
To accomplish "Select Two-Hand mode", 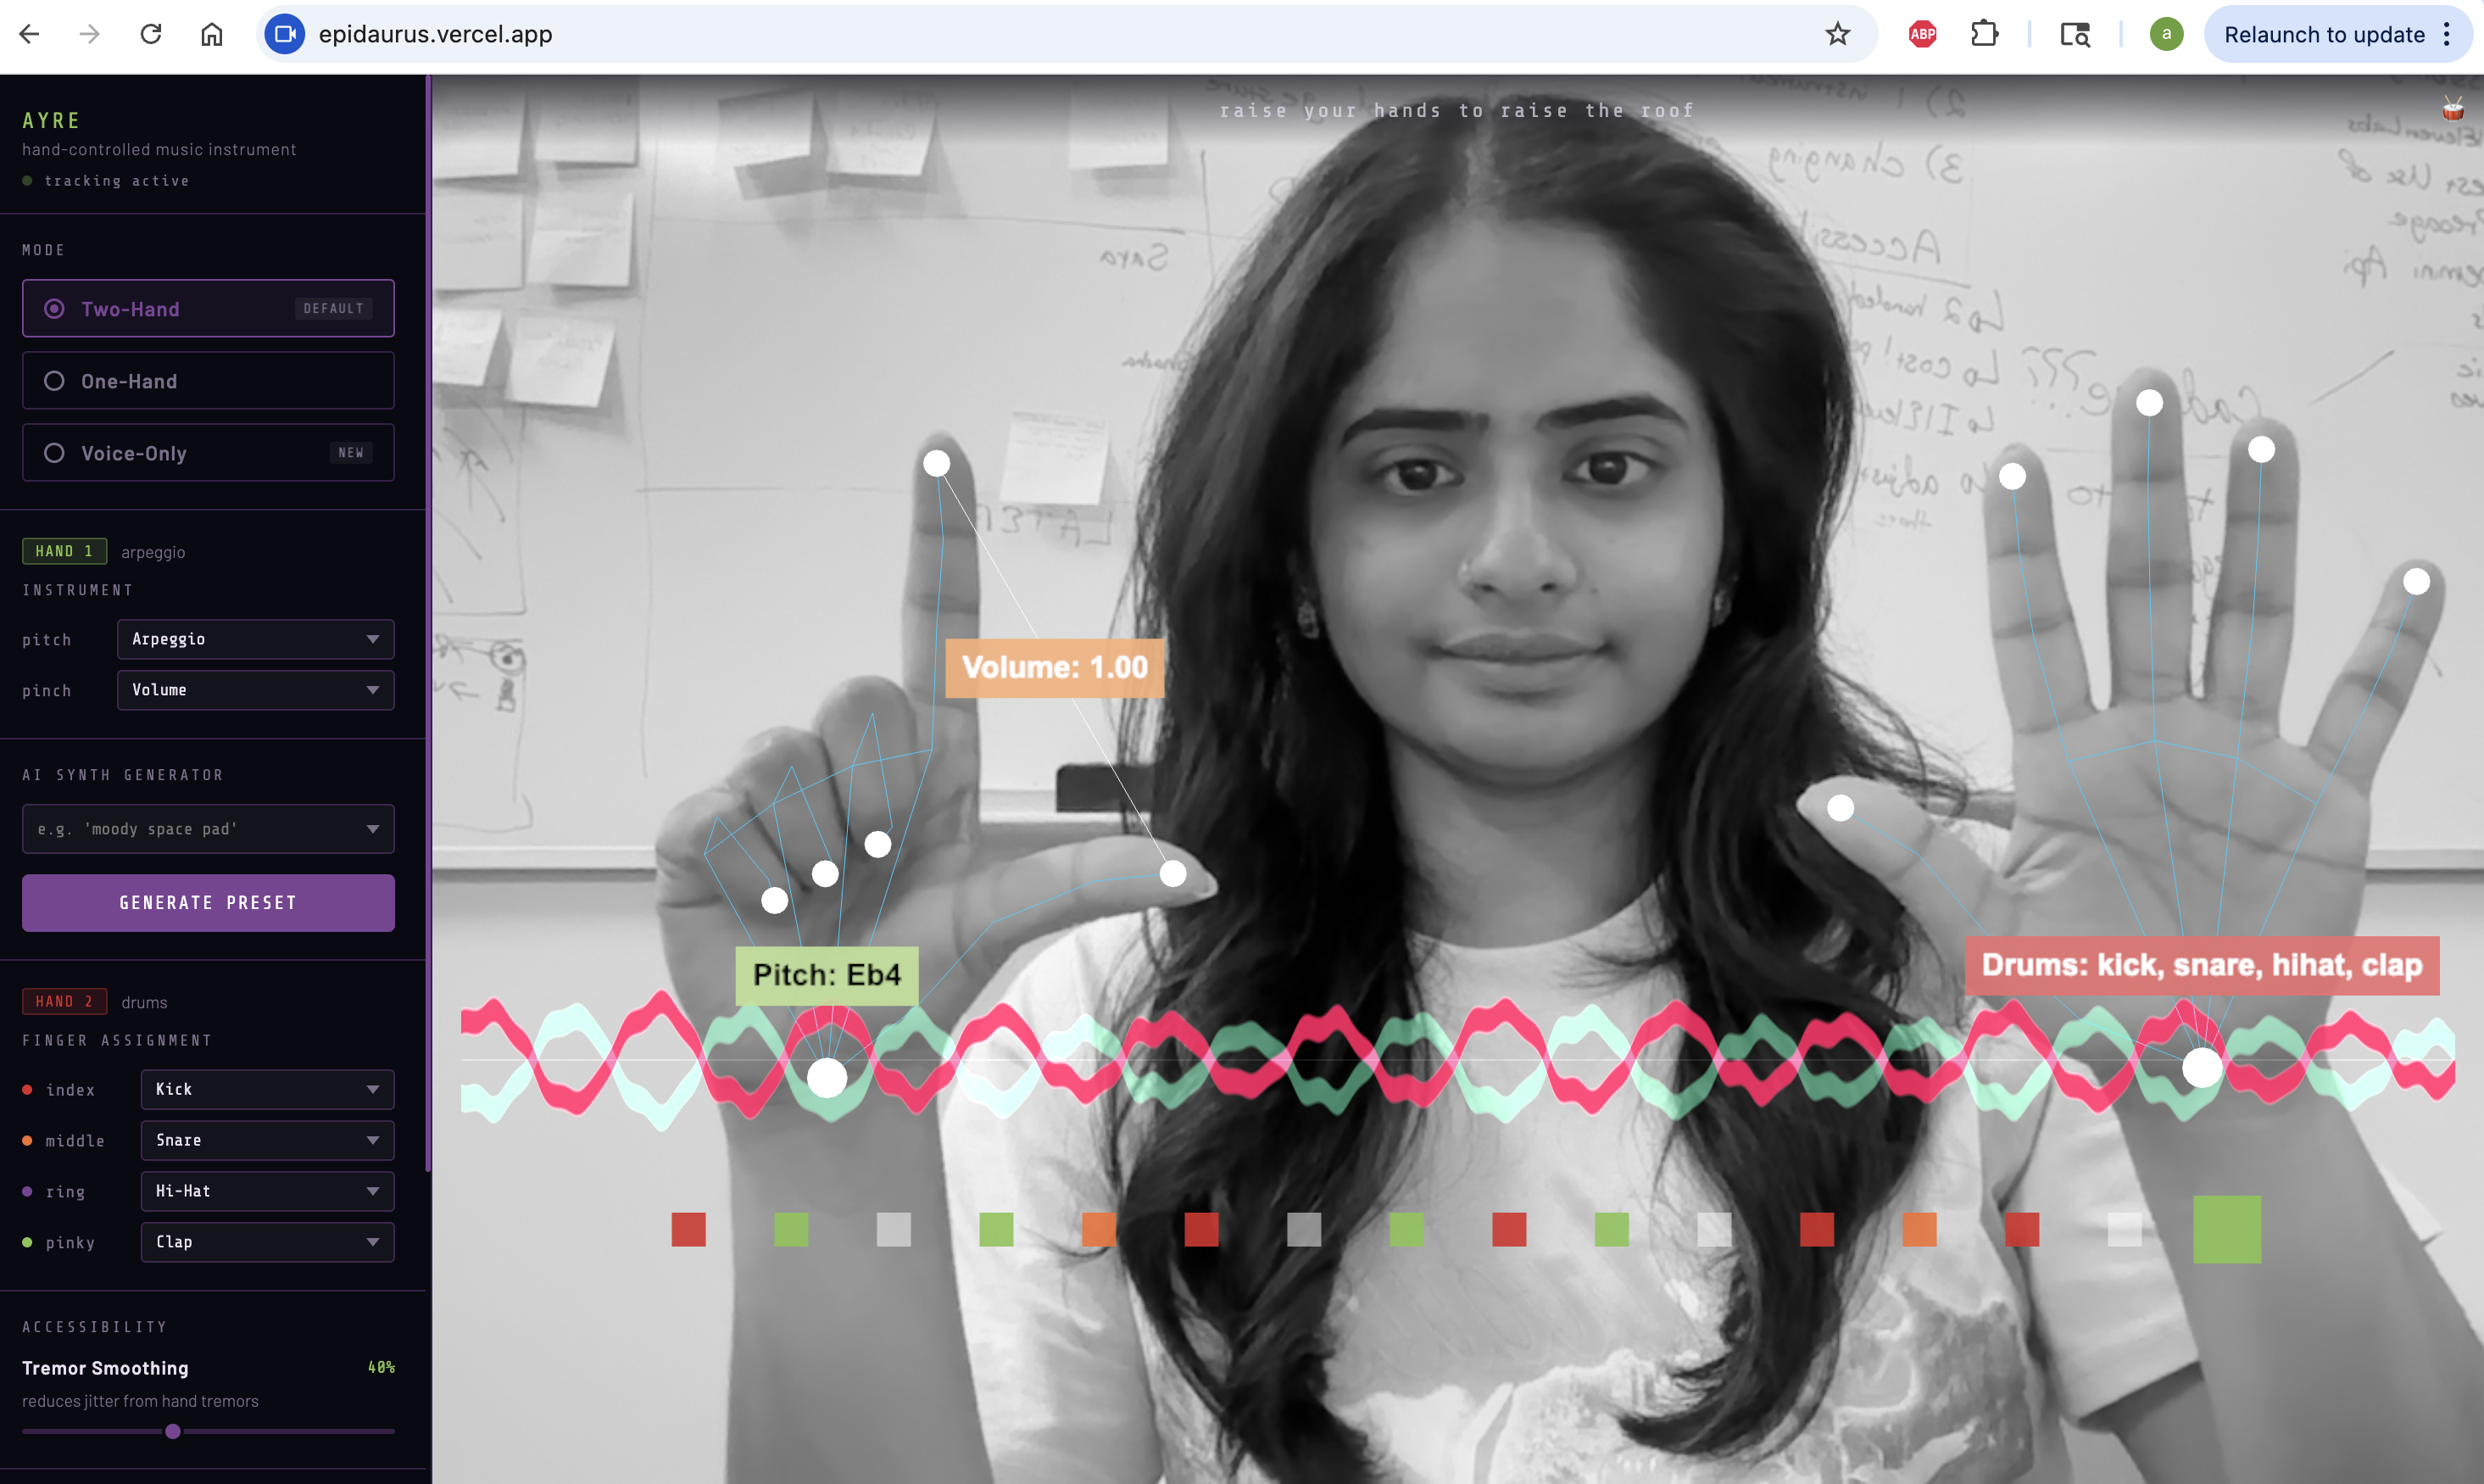I will 208,308.
